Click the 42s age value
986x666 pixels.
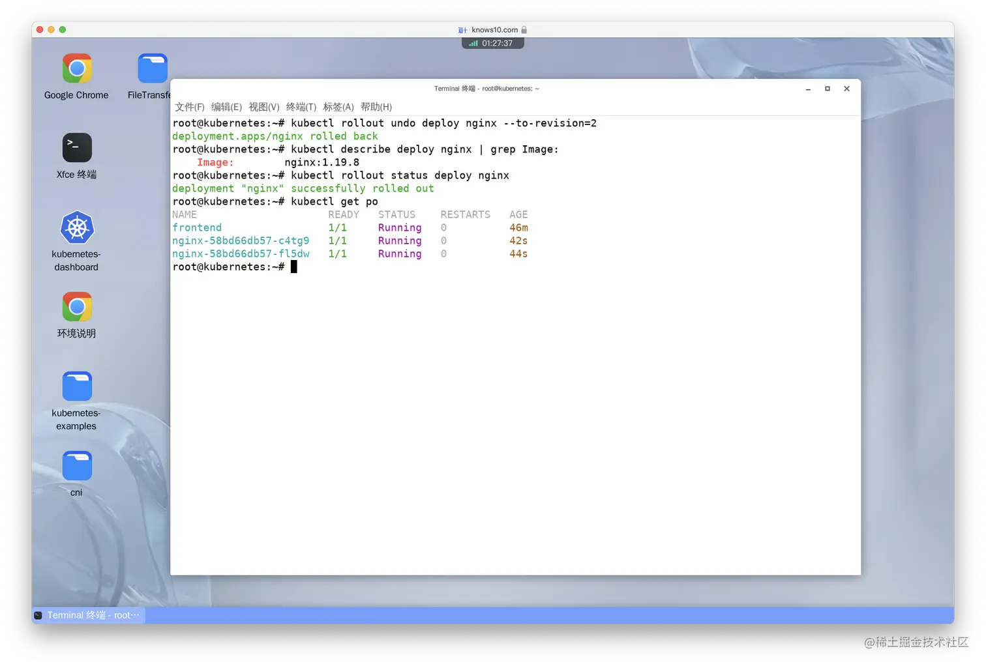[x=518, y=240]
